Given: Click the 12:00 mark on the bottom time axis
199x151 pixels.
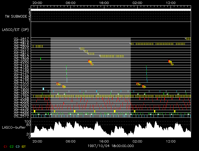Looking at the screenshot, I should click(x=171, y=141).
